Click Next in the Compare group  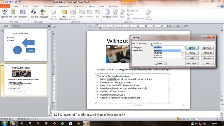[131, 15]
